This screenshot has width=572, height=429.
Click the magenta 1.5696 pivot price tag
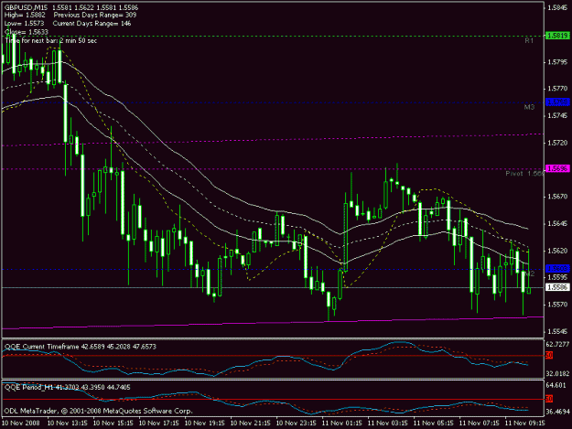557,168
